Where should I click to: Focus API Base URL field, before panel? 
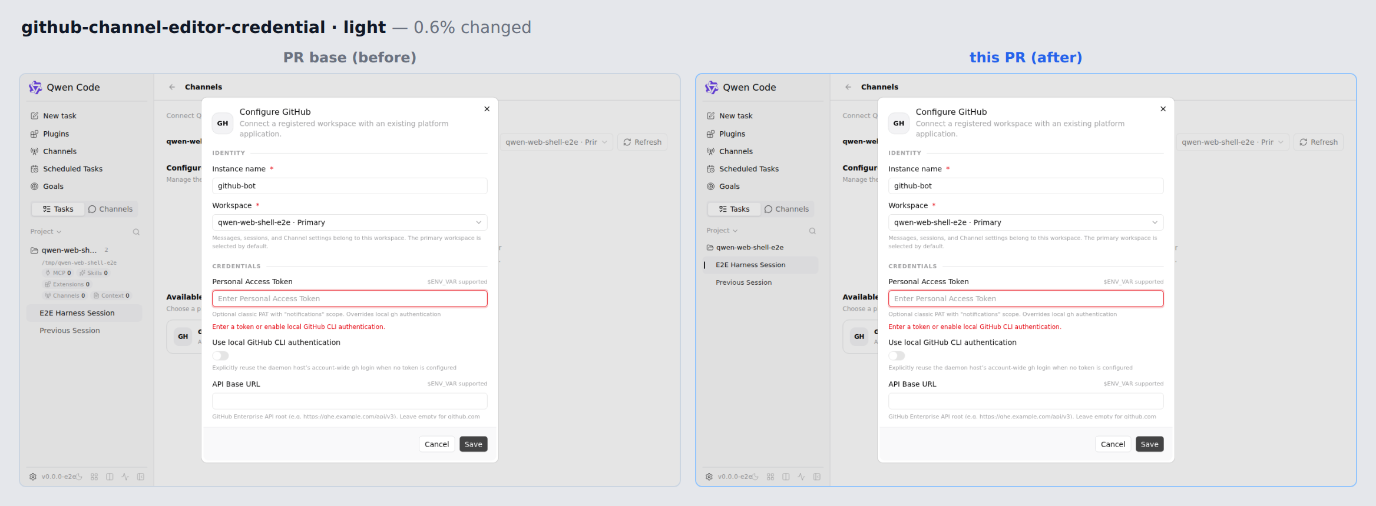350,401
